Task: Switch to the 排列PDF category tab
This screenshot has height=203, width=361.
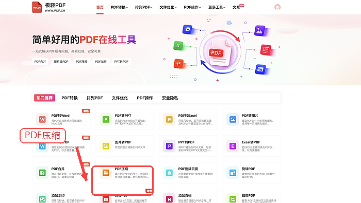Action: click(94, 98)
